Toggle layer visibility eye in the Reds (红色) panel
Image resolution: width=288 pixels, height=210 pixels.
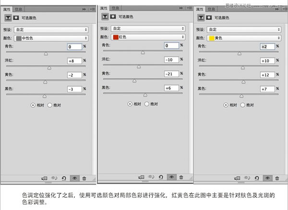pyautogui.click(x=171, y=177)
